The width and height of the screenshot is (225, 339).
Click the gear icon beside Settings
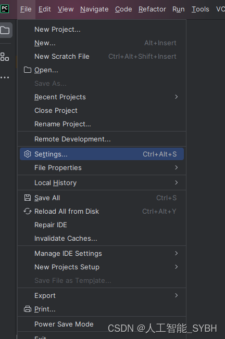tap(28, 154)
